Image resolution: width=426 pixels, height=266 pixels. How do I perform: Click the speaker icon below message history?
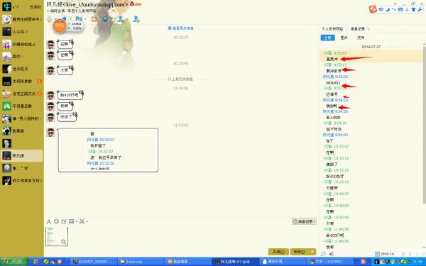point(331,254)
